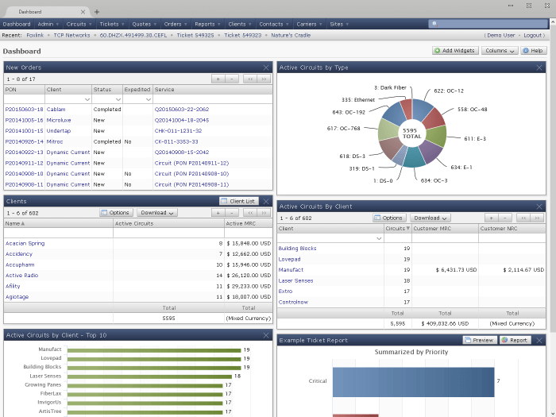Open the Expedited filter dropdown
The width and height of the screenshot is (556, 417).
[x=148, y=99]
